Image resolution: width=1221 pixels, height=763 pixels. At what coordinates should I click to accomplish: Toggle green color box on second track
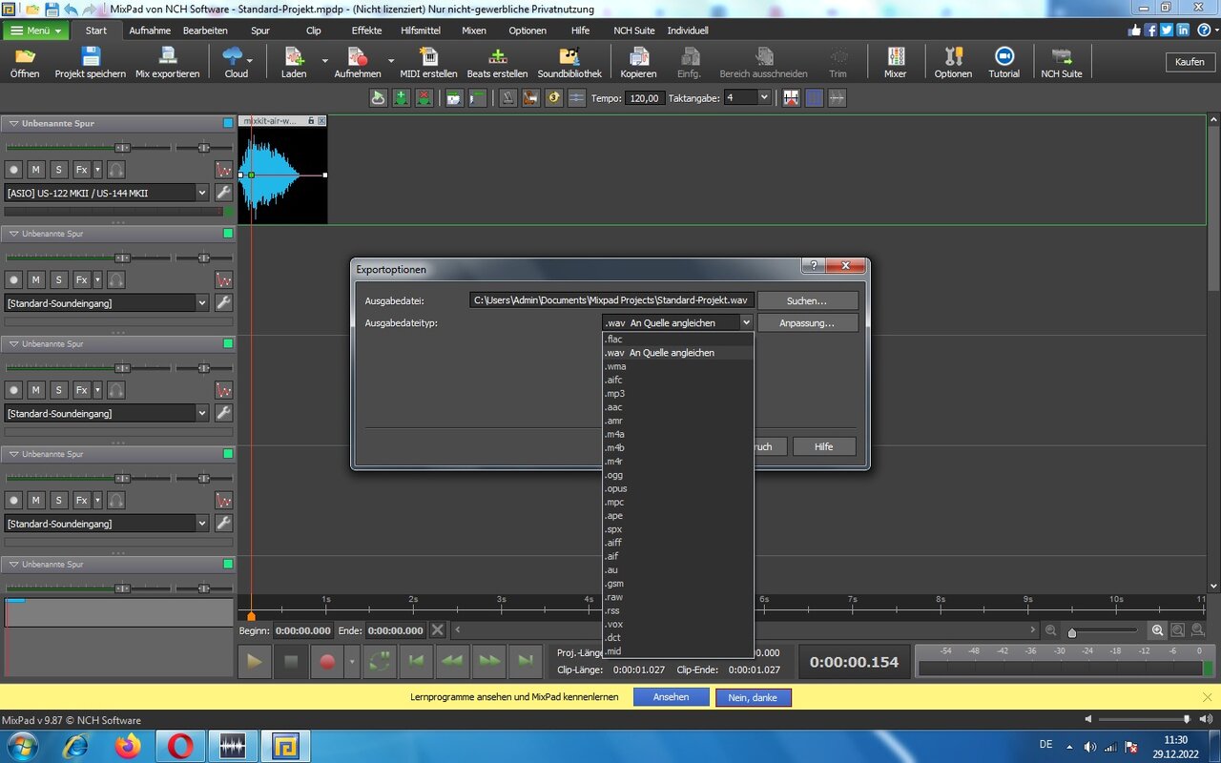(228, 234)
